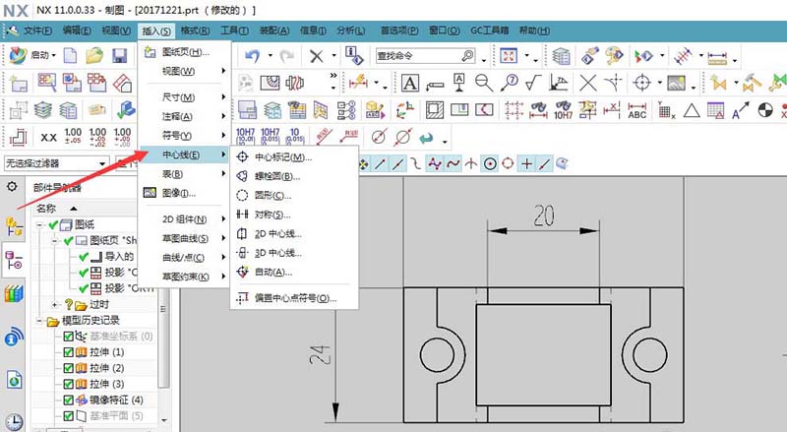
Task: Click the surface finish symbol icon
Action: (533, 83)
